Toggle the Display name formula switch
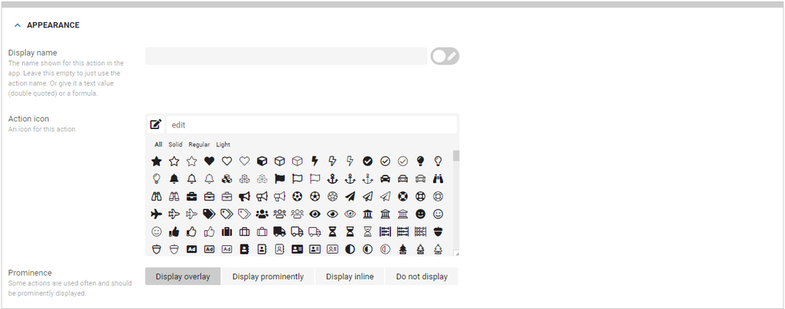785x309 pixels. point(445,57)
